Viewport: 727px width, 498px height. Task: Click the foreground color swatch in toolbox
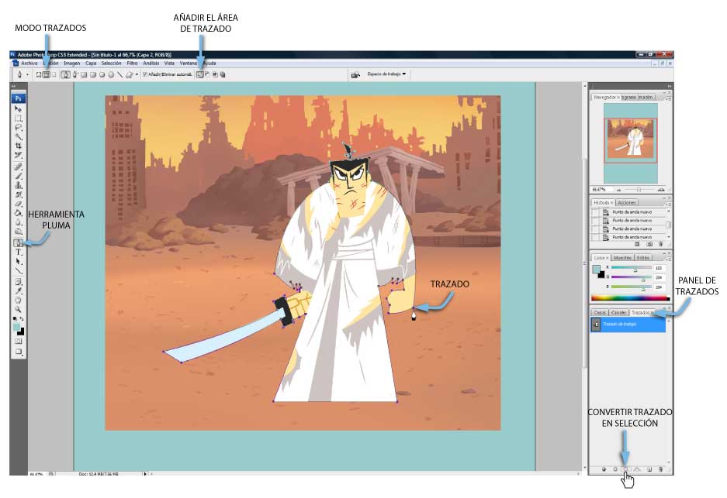(17, 327)
